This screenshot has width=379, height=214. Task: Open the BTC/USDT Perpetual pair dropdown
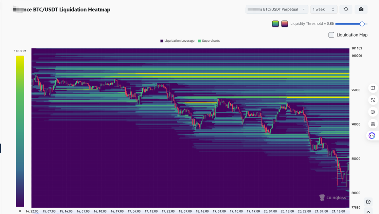(x=277, y=9)
